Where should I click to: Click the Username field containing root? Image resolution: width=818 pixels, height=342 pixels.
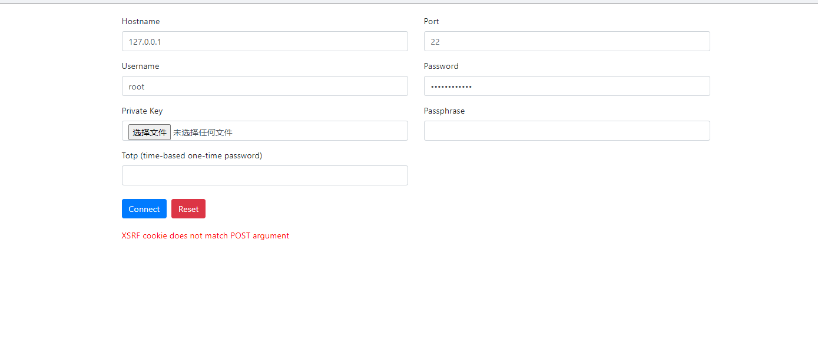click(264, 86)
